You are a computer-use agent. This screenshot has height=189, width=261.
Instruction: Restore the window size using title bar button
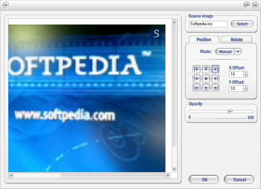pos(247,5)
